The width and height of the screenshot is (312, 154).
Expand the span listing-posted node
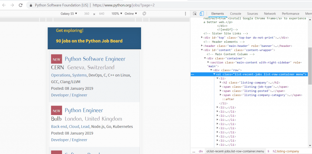click(x=221, y=91)
